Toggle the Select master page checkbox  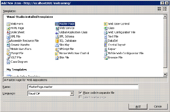[80, 97]
